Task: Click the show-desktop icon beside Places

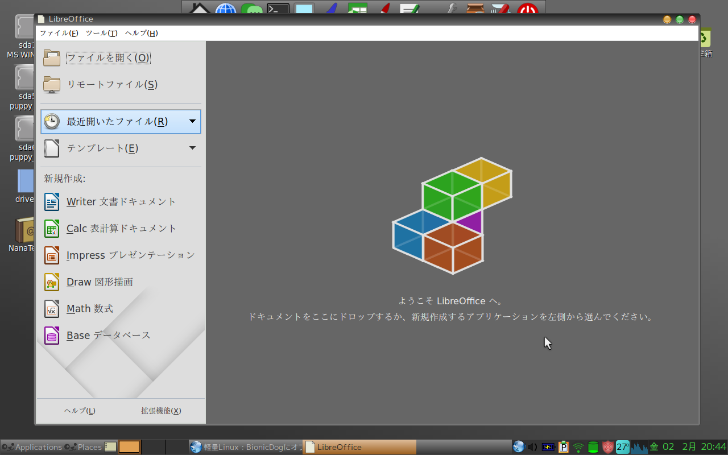Action: coord(110,447)
